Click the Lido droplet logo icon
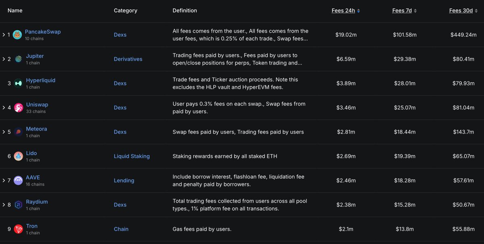Screen dimensions: 484x244 (19, 156)
